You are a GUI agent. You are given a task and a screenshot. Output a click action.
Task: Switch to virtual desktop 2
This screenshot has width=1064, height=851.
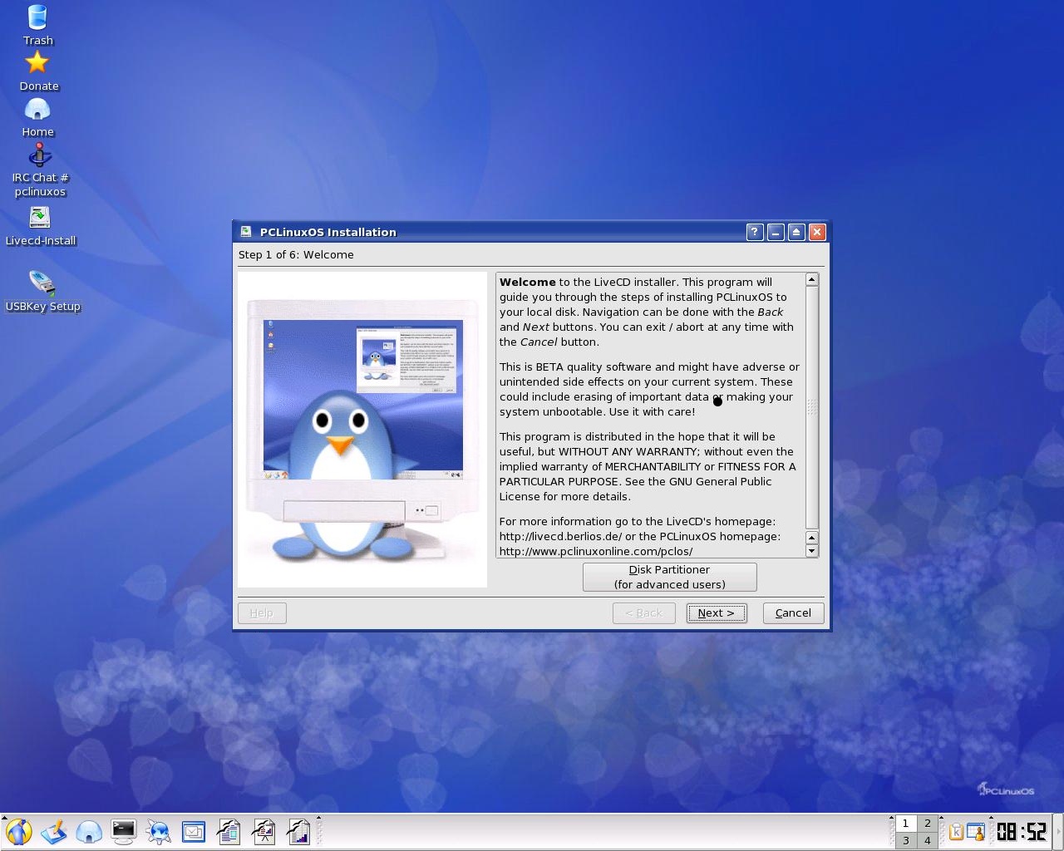pos(928,824)
